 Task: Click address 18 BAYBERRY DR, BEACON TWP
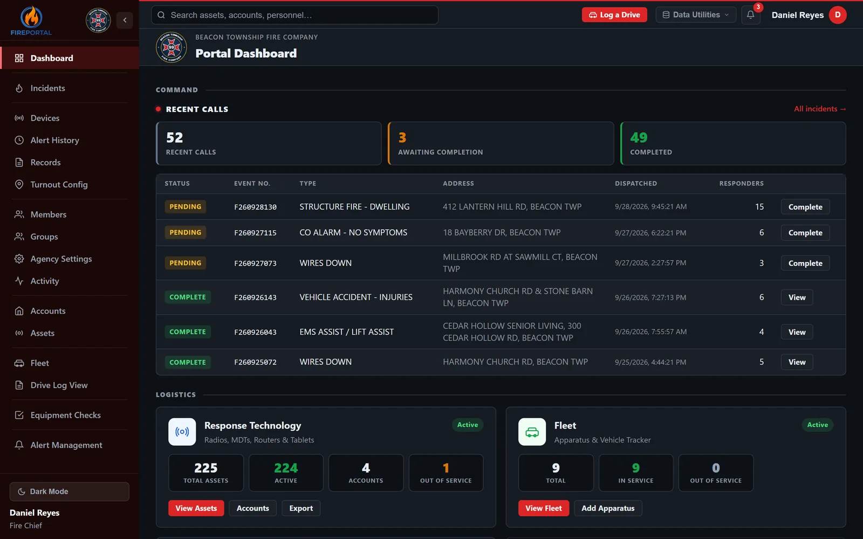coord(502,232)
